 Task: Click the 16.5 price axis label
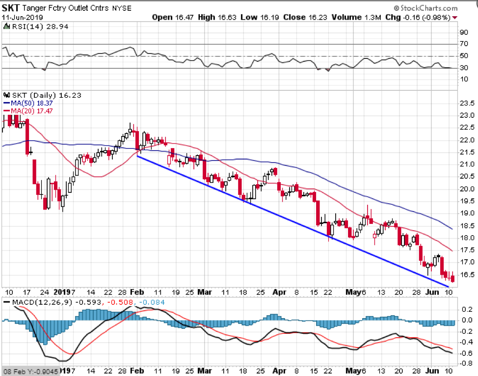[x=467, y=274]
